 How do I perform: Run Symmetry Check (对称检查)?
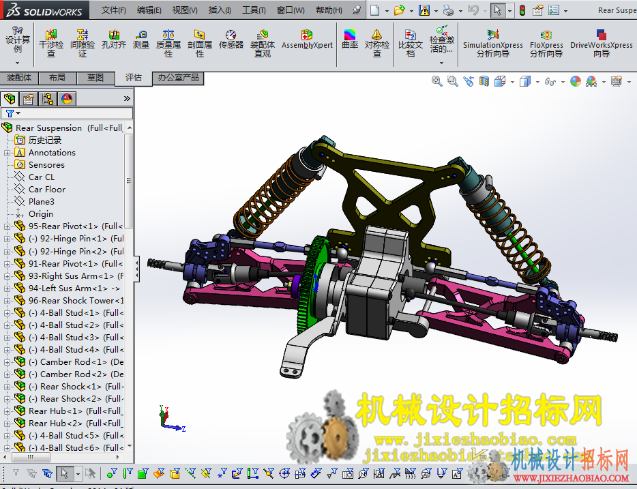pos(377,43)
